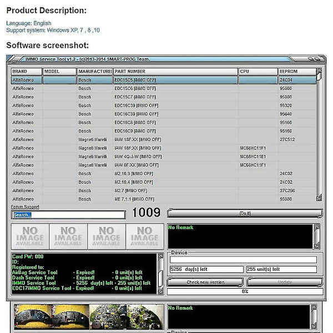Screen dimensions: 333x333
Task: Select row EDC15C5 [IMMO OFF]
Action: [x=164, y=80]
